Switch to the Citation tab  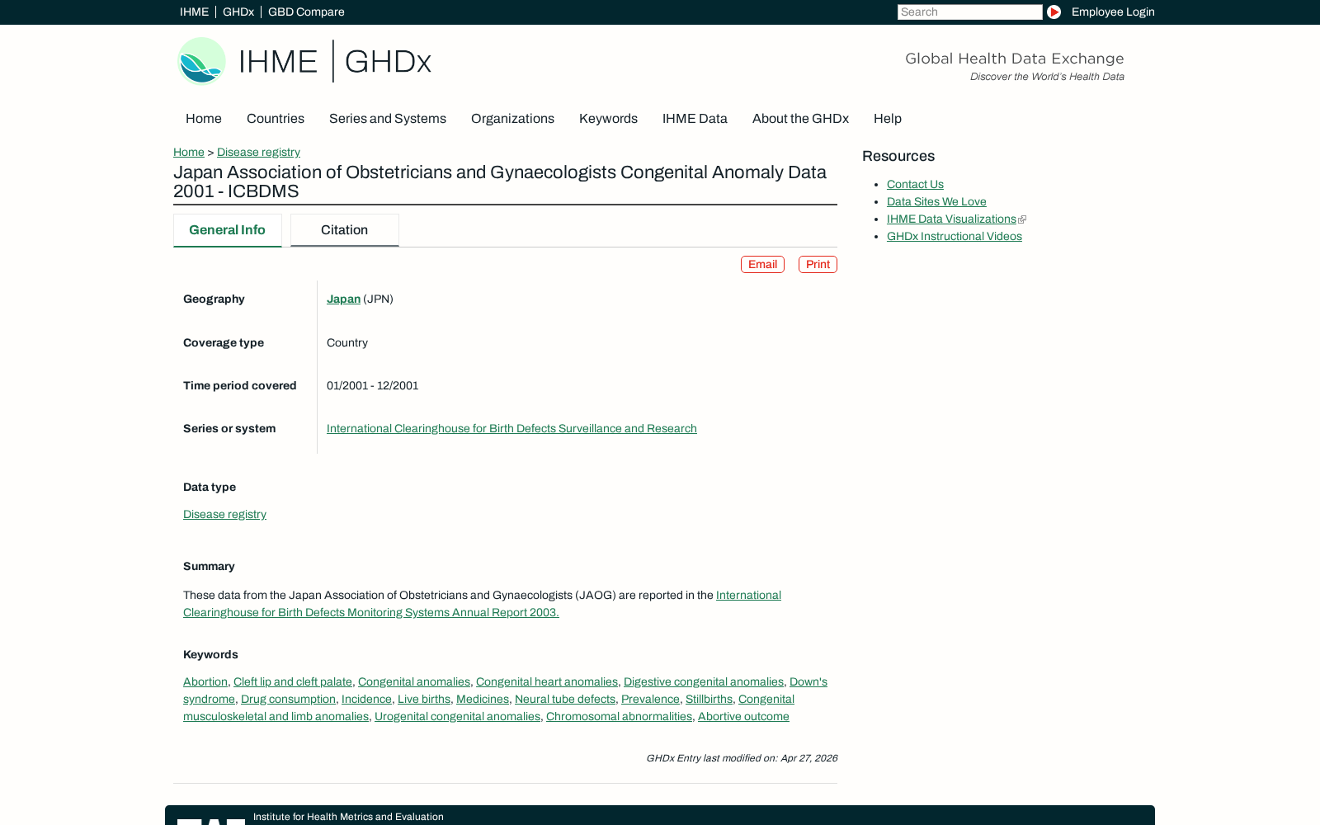click(344, 230)
